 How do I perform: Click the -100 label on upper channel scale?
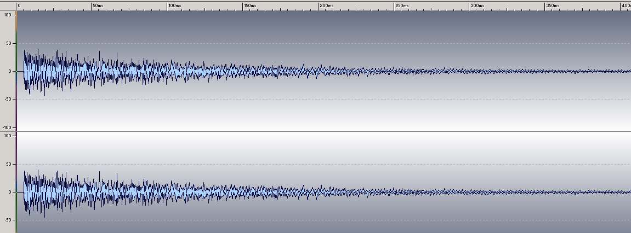click(7, 127)
